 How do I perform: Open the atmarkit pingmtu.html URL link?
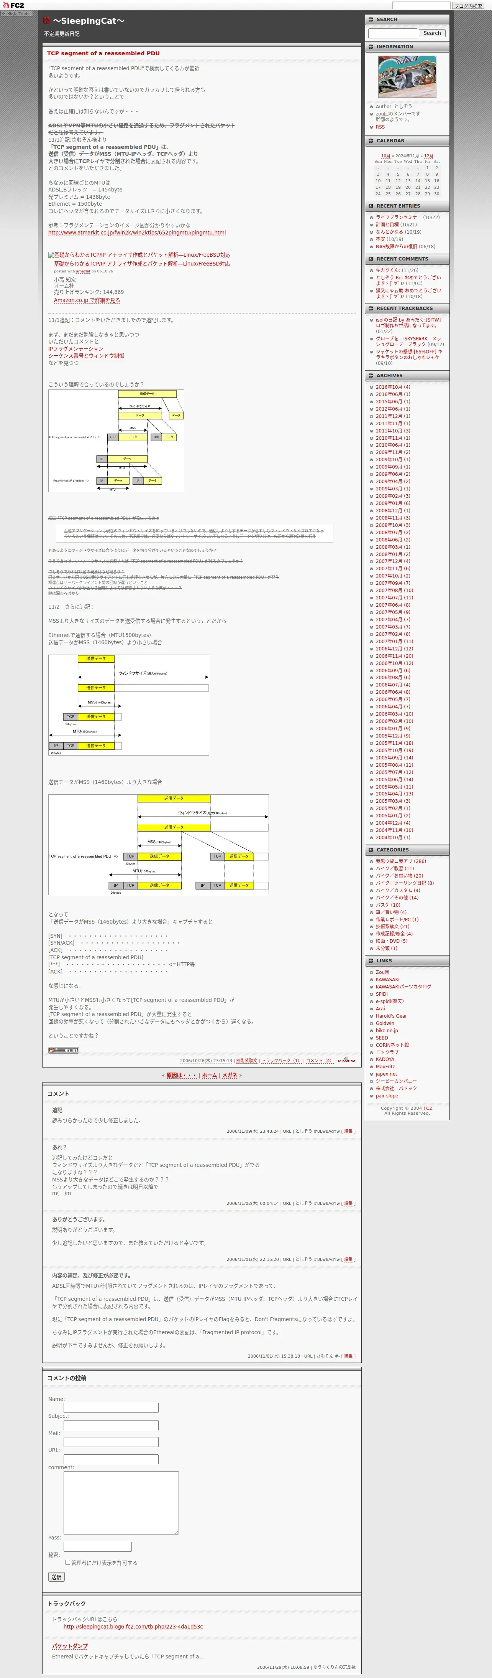tap(137, 233)
